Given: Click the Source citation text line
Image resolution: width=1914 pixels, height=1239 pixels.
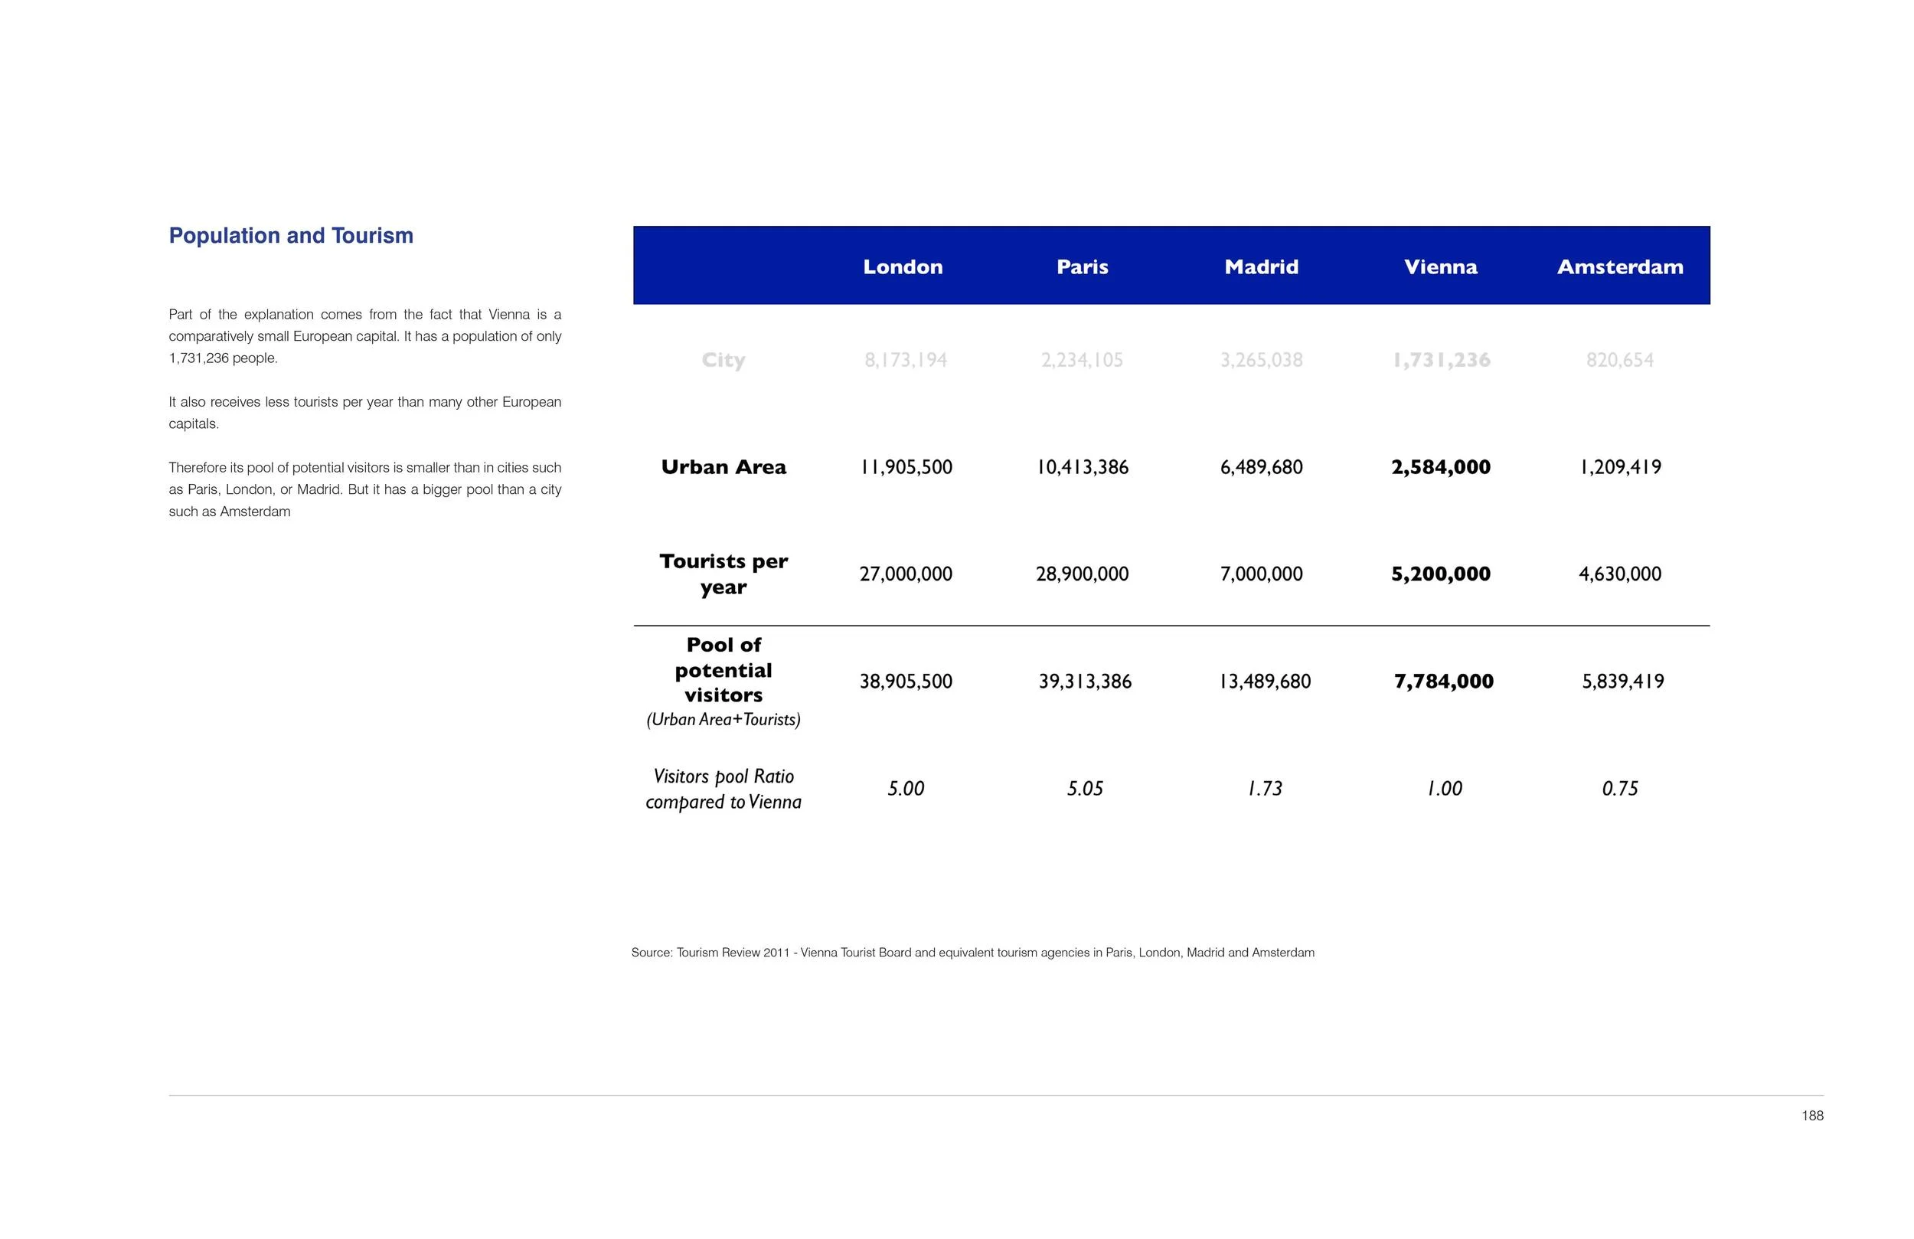Looking at the screenshot, I should pyautogui.click(x=972, y=953).
